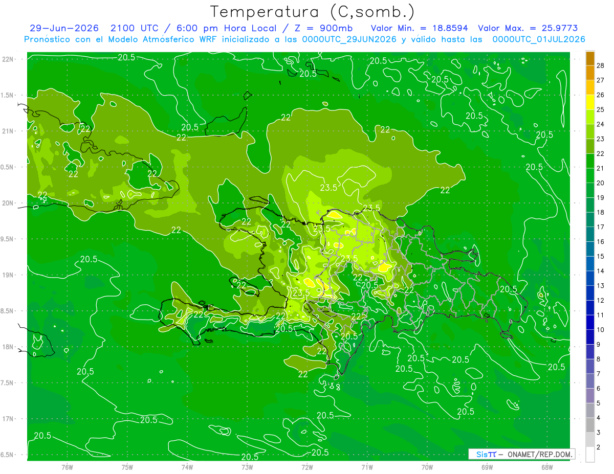This screenshot has width=614, height=474.
Task: Click the title 'Temperatura (C,somb.)'
Action: coord(312,12)
